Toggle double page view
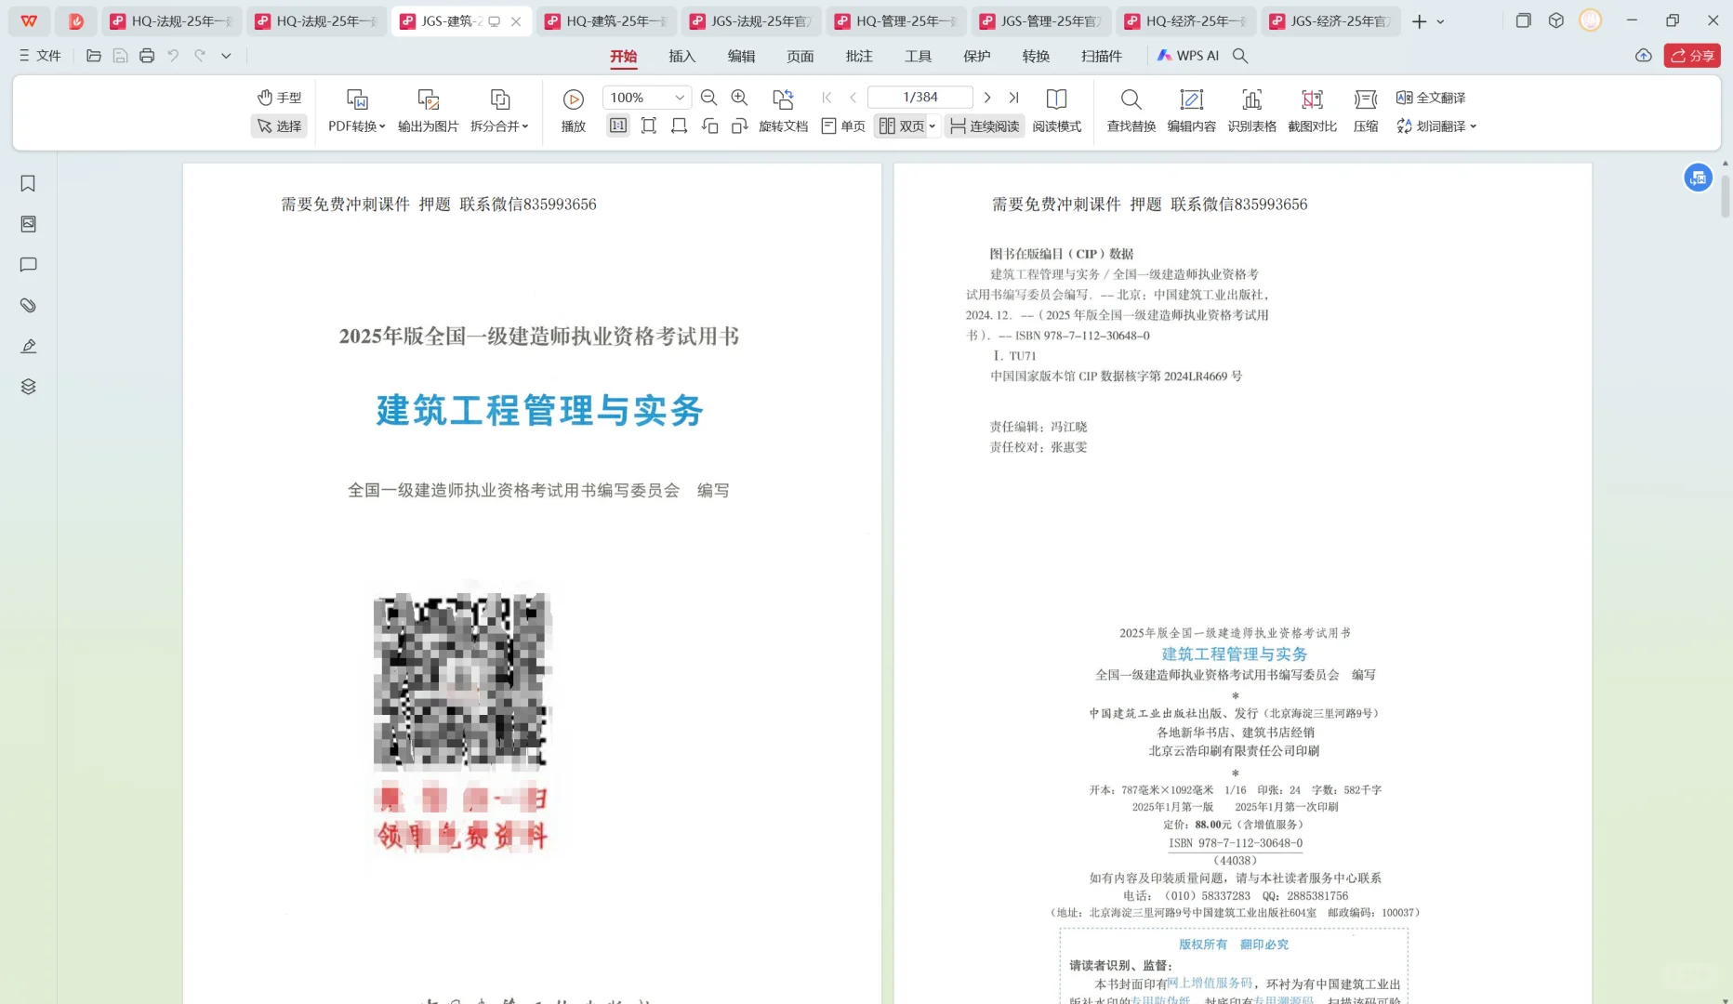This screenshot has width=1733, height=1004. [x=901, y=126]
